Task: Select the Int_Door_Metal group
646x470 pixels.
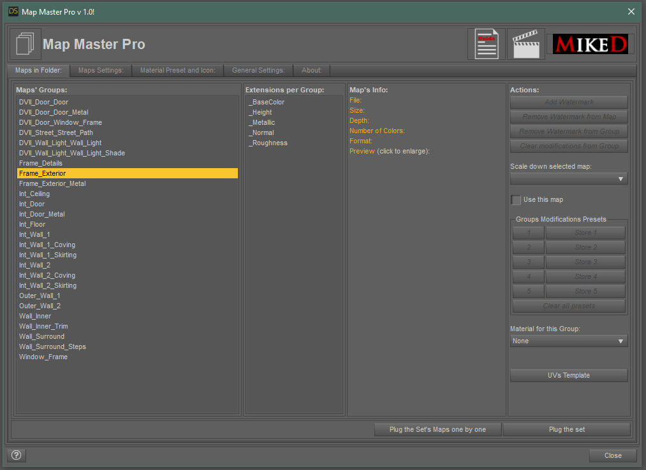Action: tap(128, 214)
